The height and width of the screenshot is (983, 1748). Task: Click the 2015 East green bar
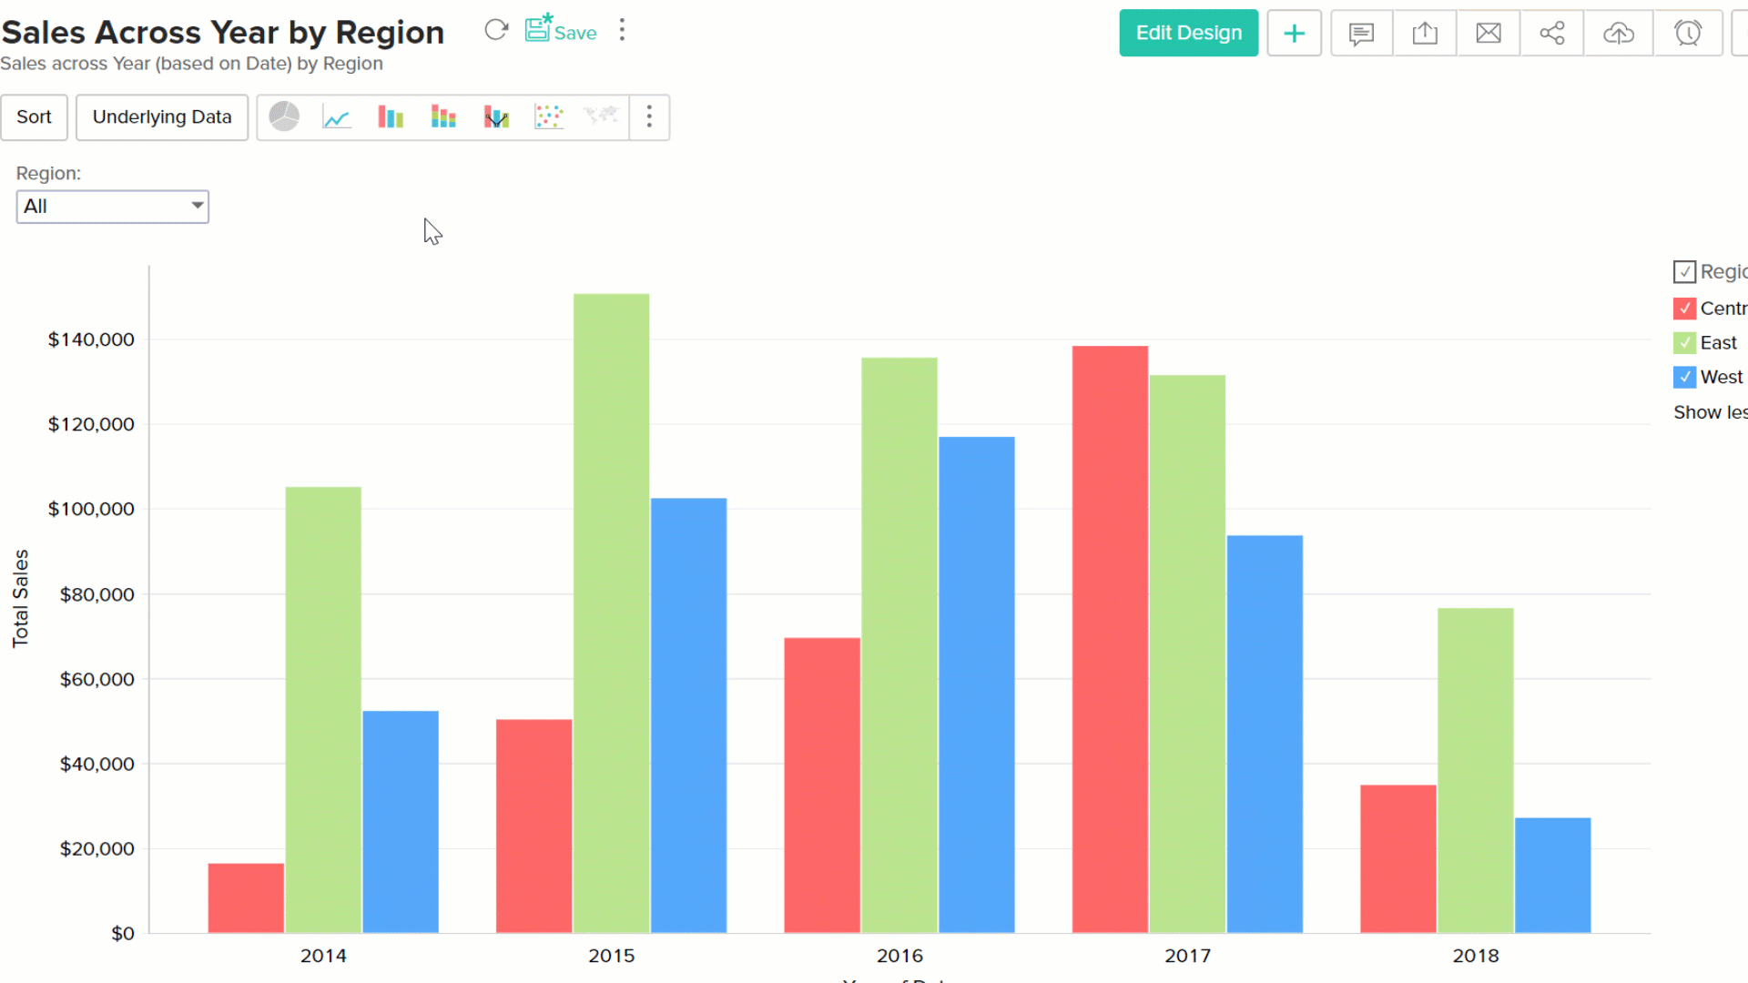tap(611, 610)
